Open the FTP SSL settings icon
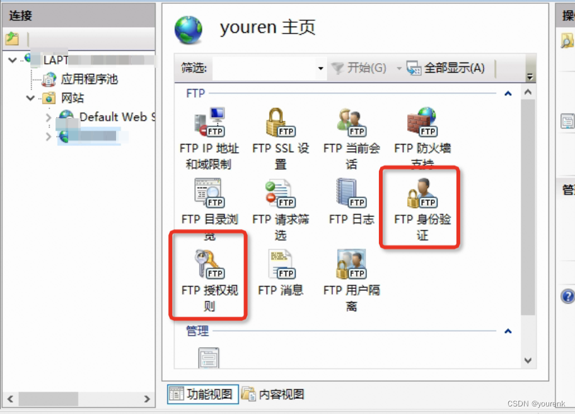The height and width of the screenshot is (414, 575). tap(281, 138)
